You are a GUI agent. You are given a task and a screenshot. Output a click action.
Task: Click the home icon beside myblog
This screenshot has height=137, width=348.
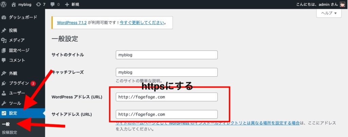14,4
